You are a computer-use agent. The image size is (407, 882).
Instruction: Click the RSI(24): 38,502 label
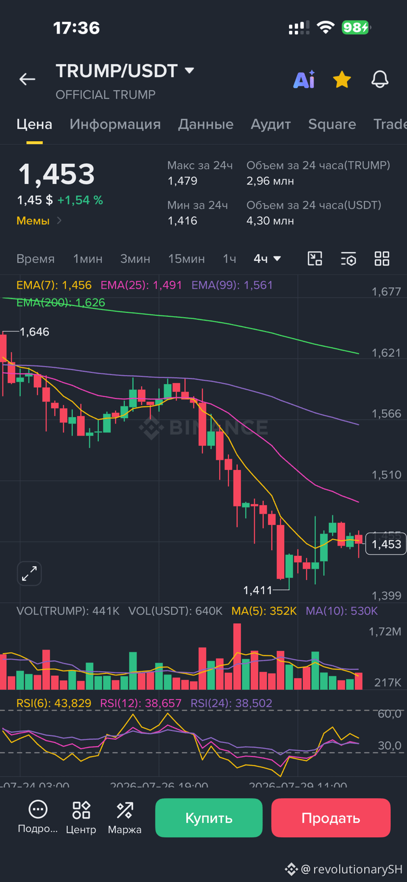(x=231, y=703)
